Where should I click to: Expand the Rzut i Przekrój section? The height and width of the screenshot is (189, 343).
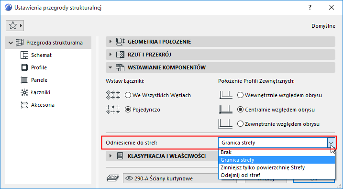tap(111, 55)
